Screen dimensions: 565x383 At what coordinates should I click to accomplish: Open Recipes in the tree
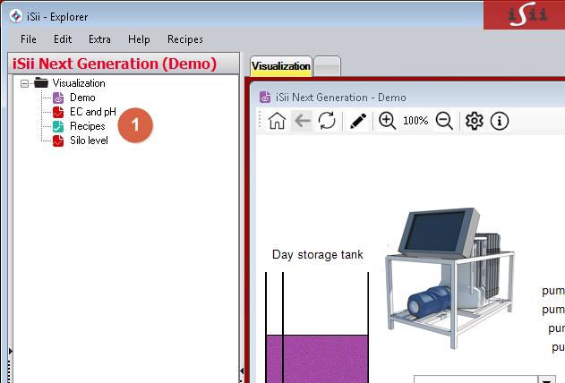point(88,126)
